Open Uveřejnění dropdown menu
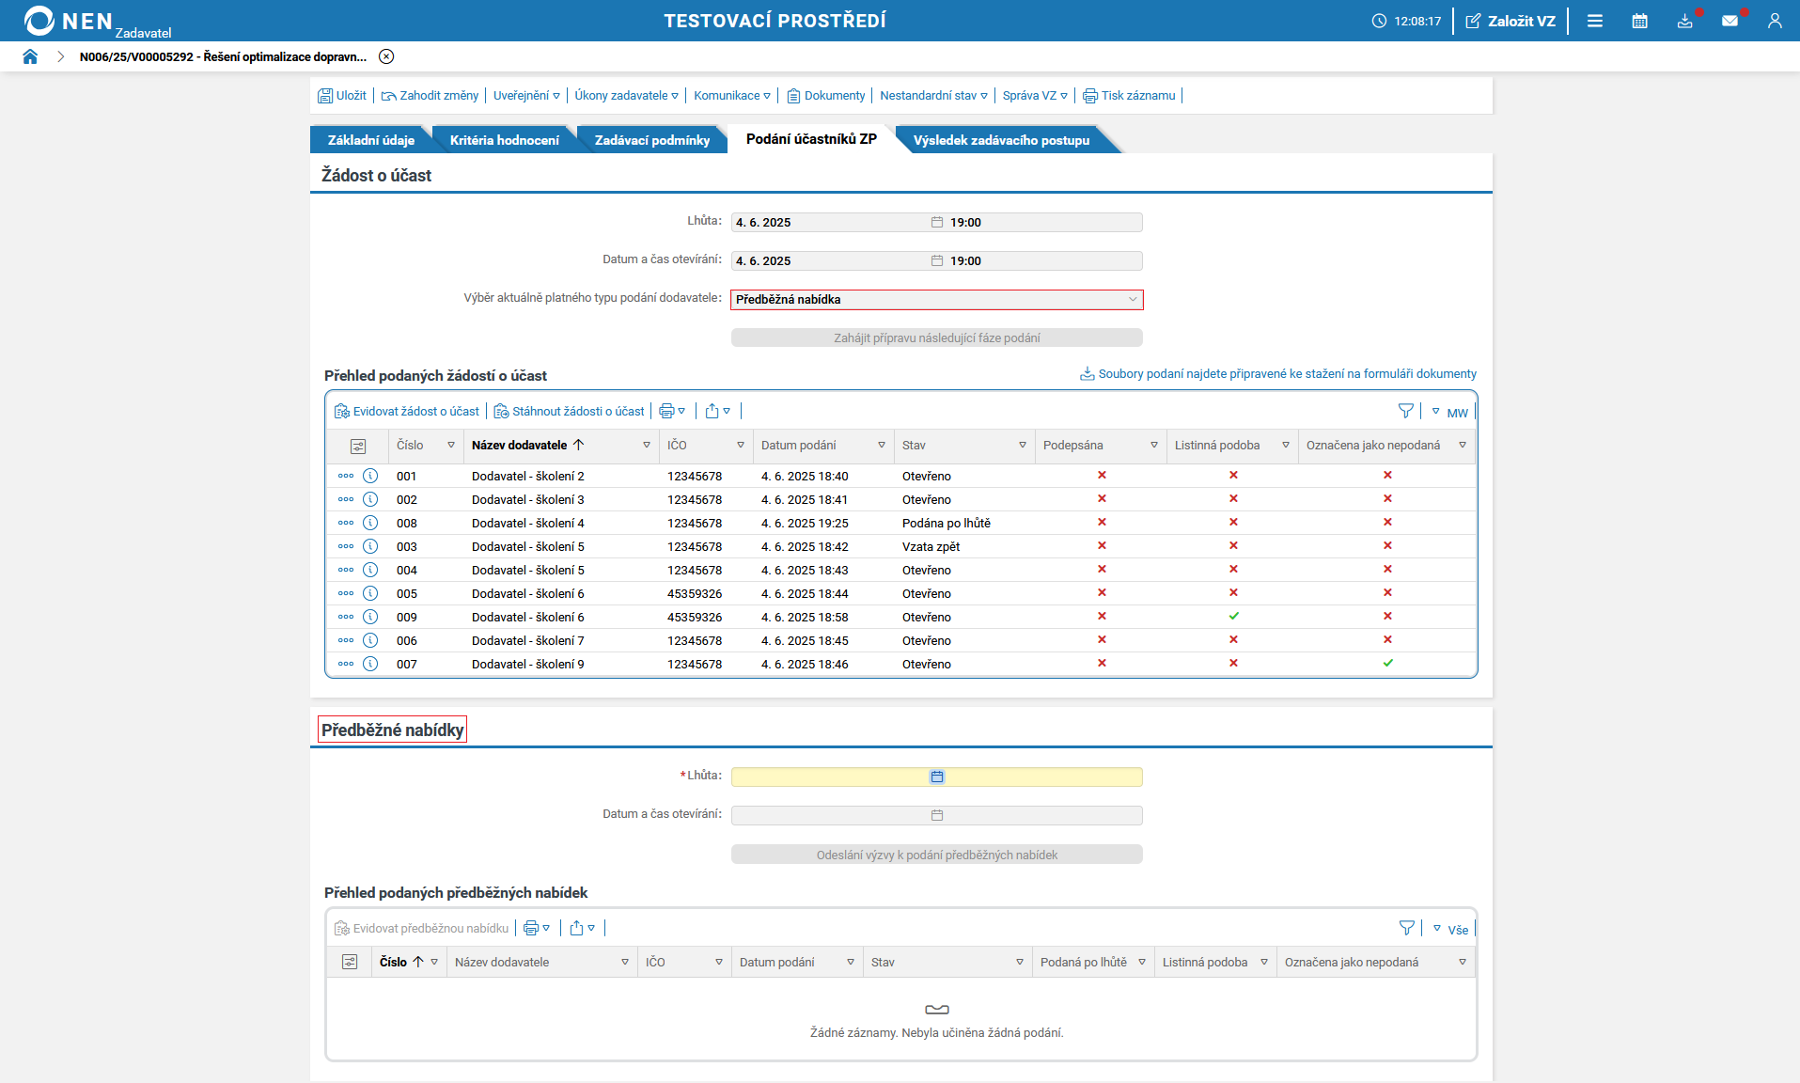This screenshot has height=1083, width=1800. (x=526, y=96)
